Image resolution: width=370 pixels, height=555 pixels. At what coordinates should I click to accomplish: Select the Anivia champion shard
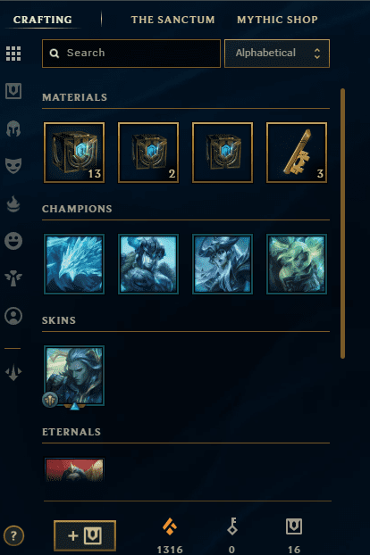coord(74,264)
